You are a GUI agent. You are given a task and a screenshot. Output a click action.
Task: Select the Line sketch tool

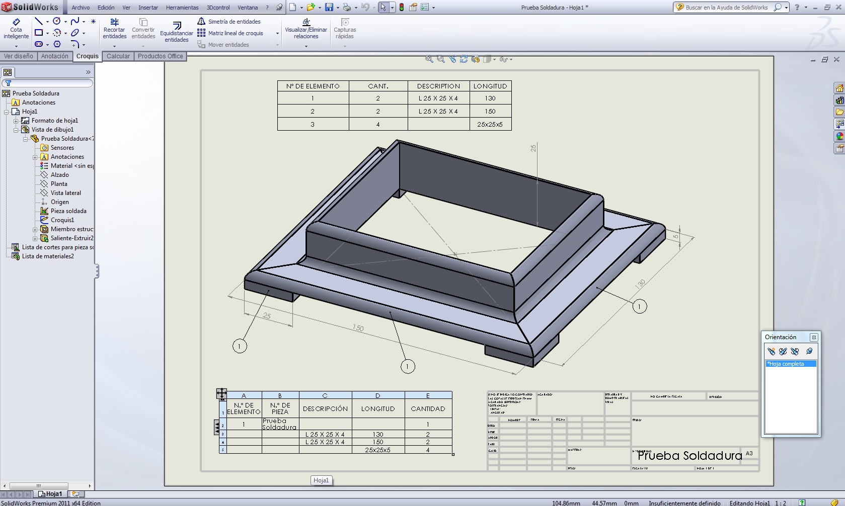pyautogui.click(x=38, y=21)
